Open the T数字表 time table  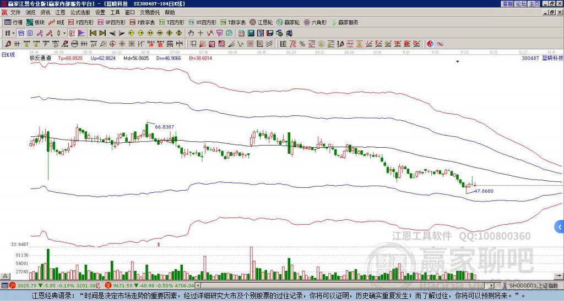click(x=233, y=22)
